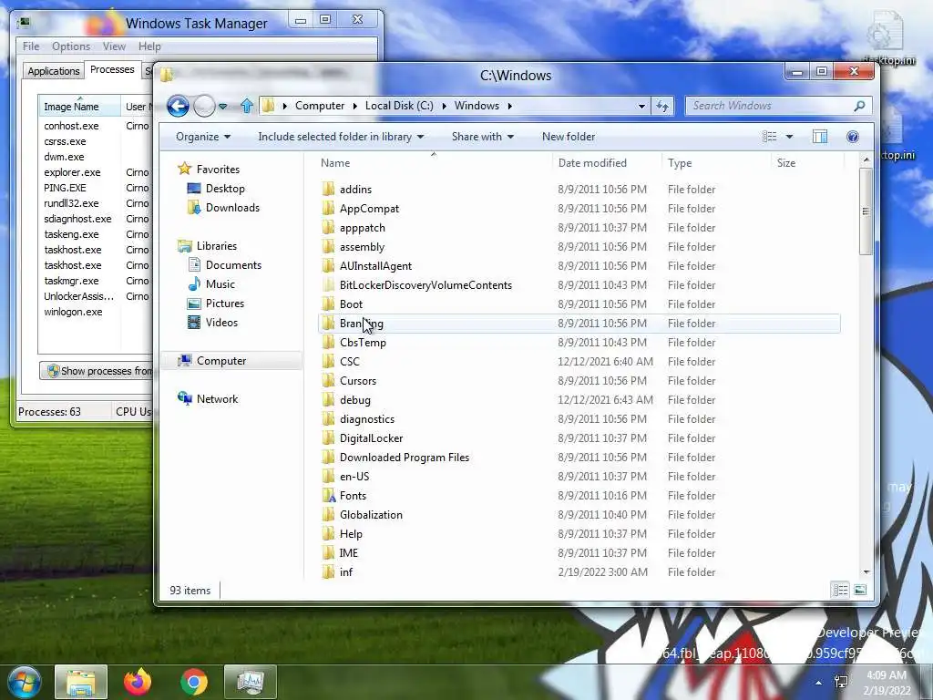
Task: Sort Task Manager by Image Name column
Action: (x=79, y=107)
